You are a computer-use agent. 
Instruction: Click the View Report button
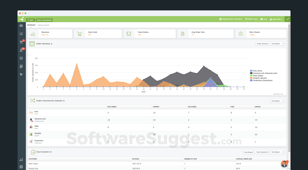[248, 152]
